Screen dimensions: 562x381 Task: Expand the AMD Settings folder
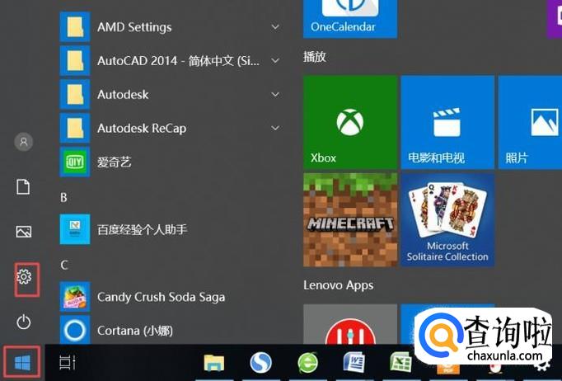tap(274, 27)
